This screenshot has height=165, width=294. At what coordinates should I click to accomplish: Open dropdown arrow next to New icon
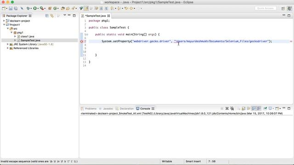click(x=6, y=9)
